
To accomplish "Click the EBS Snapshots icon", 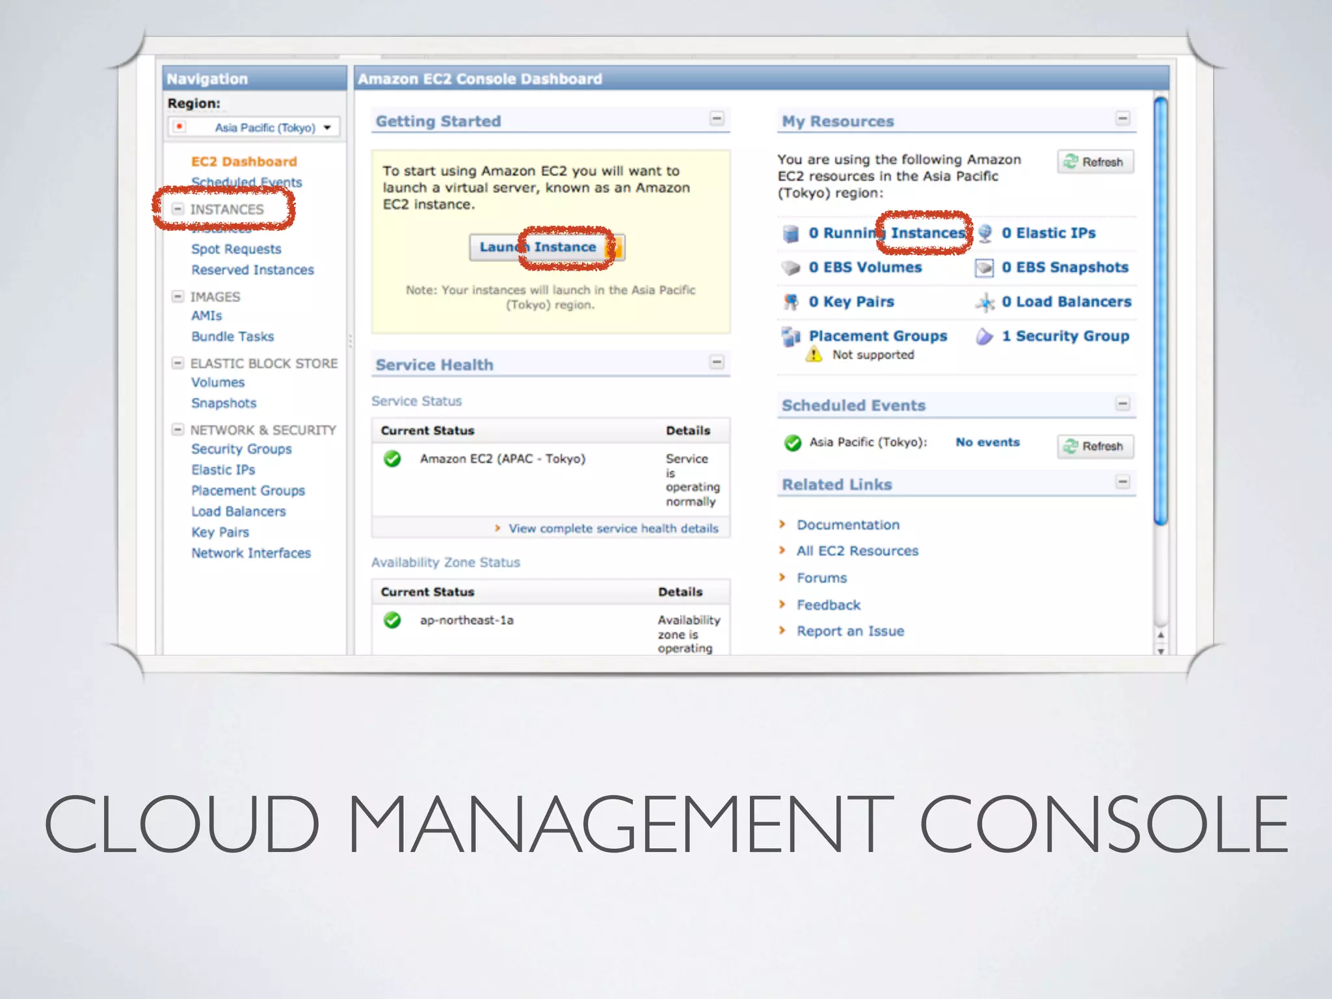I will [x=985, y=267].
